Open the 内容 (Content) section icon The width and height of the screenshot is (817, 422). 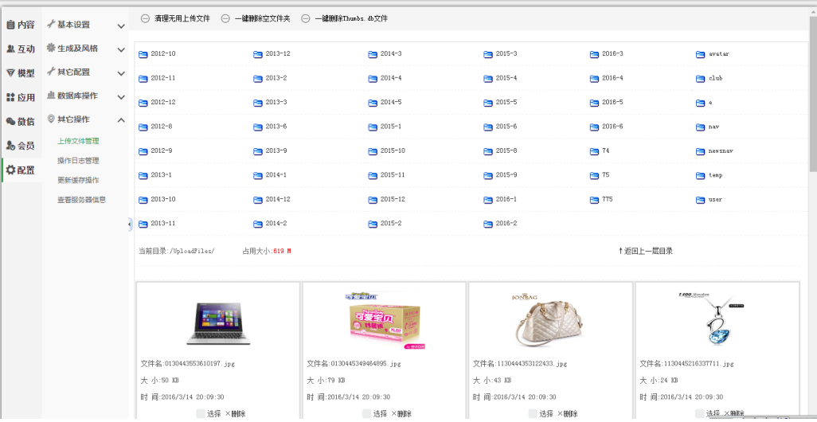click(x=10, y=25)
